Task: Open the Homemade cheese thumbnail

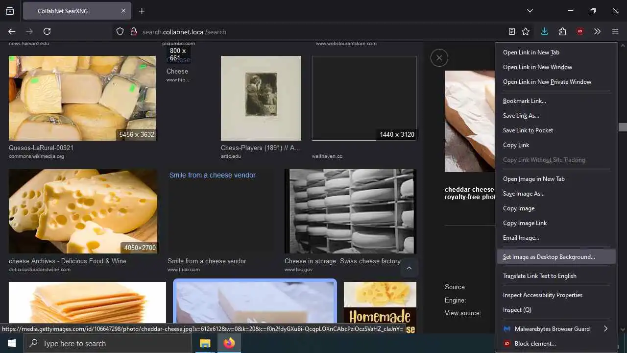Action: tap(380, 307)
